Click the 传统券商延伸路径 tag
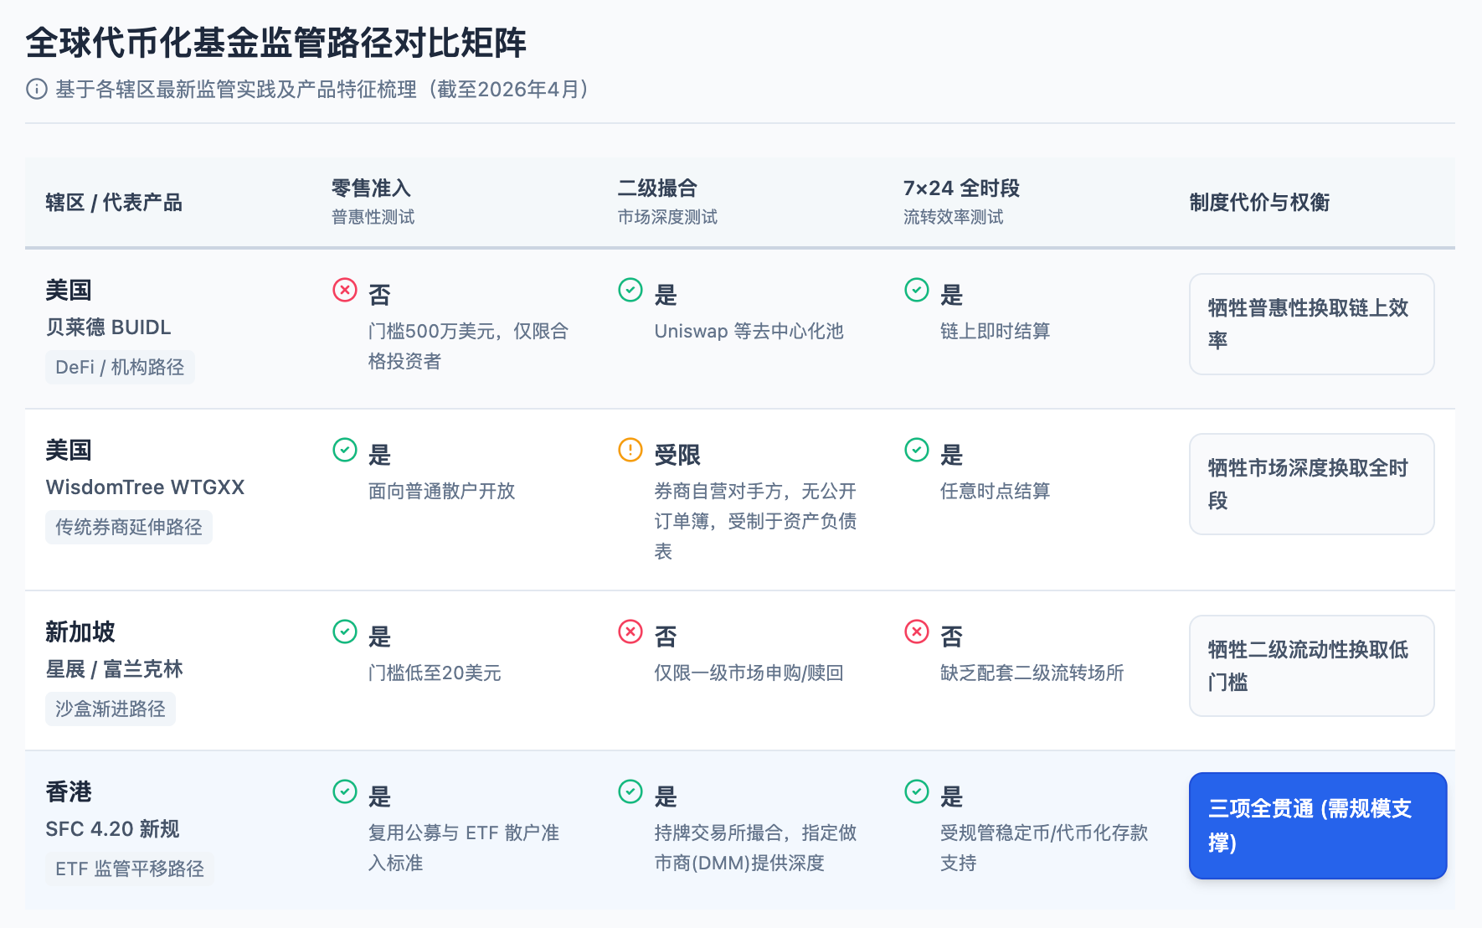The height and width of the screenshot is (928, 1482). 129,527
